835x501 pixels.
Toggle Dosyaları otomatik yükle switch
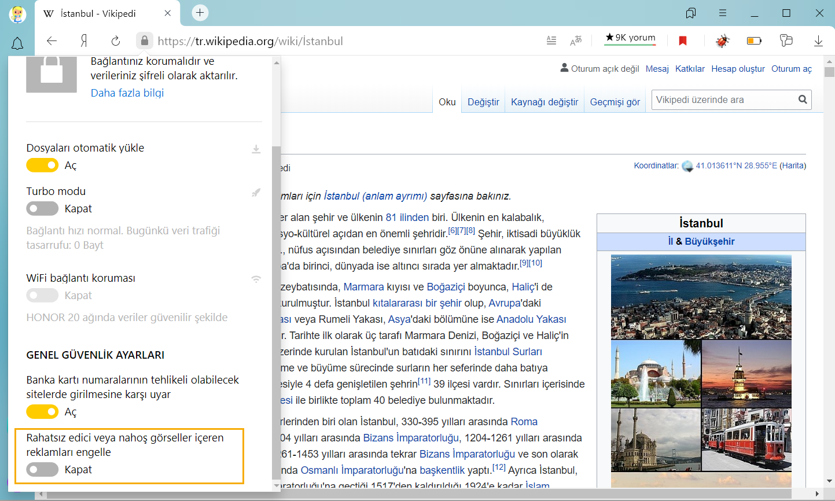(x=42, y=165)
